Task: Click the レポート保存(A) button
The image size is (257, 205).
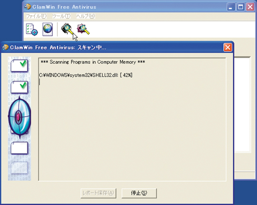Action: pyautogui.click(x=99, y=193)
